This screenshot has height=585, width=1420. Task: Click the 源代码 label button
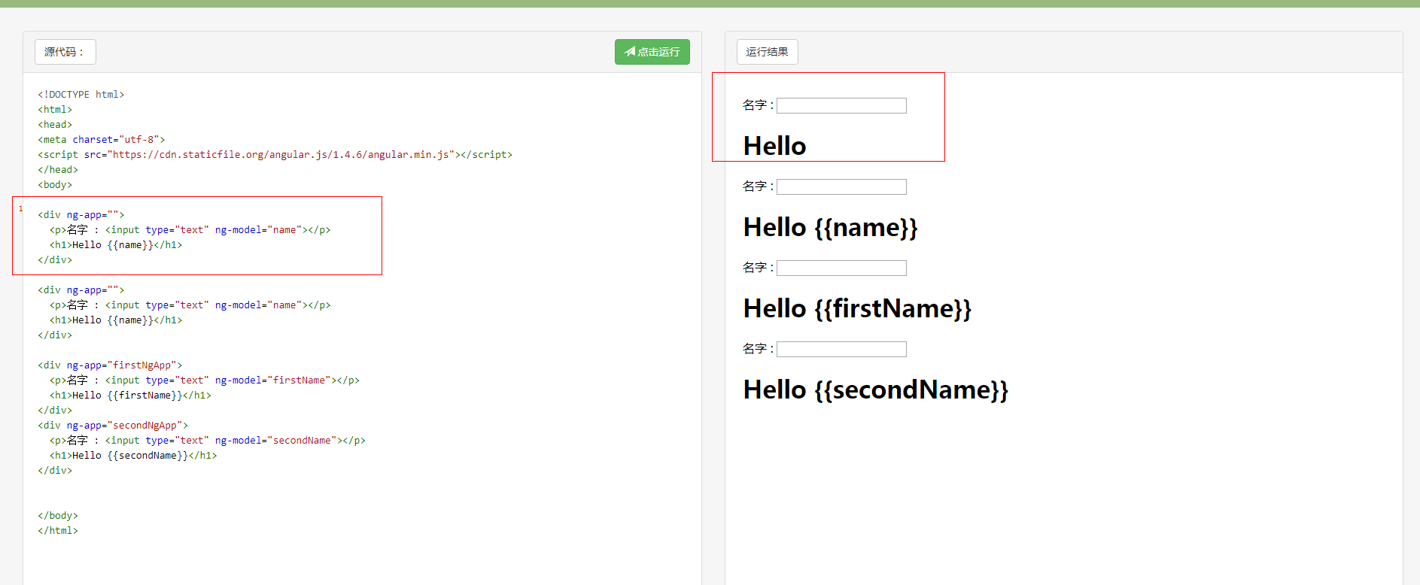pos(65,52)
